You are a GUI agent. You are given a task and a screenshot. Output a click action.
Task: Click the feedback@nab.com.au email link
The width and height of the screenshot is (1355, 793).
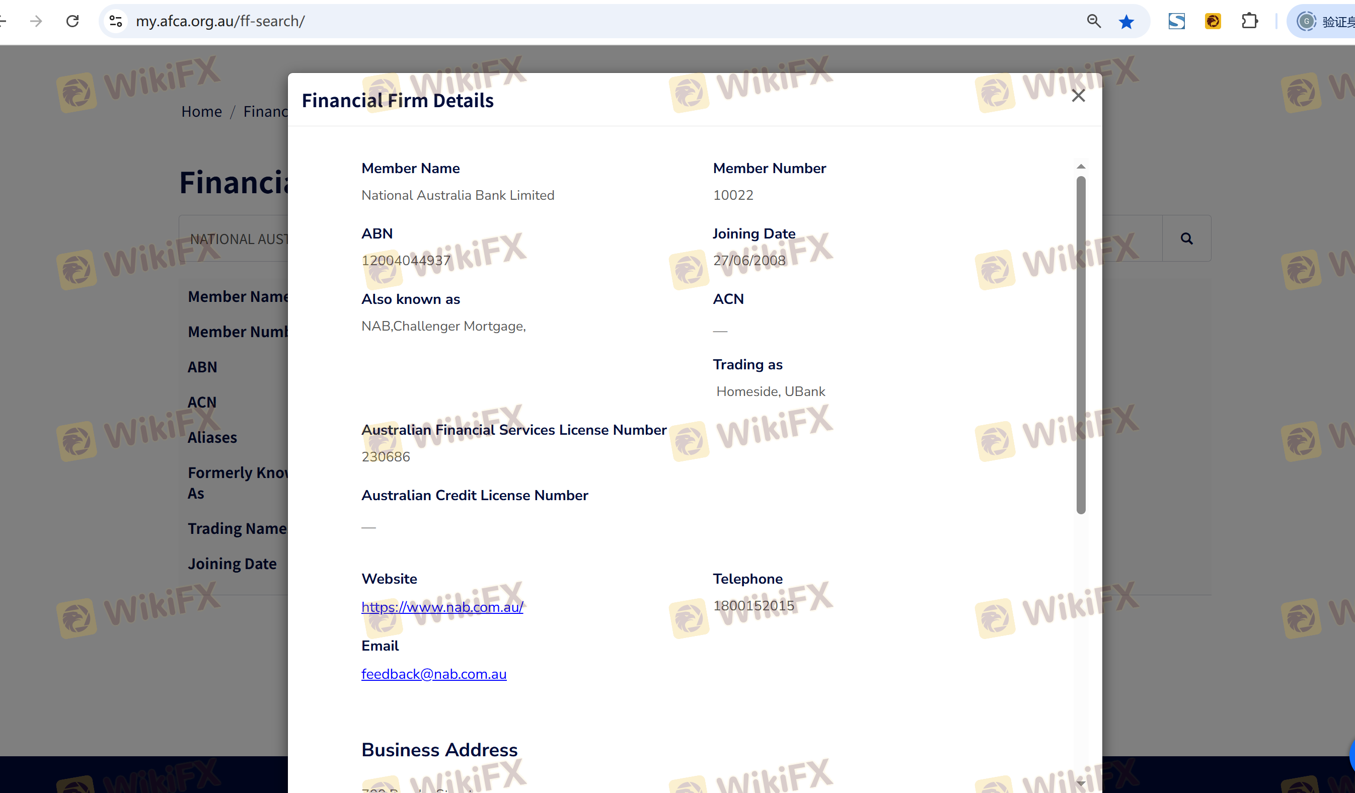pyautogui.click(x=433, y=674)
